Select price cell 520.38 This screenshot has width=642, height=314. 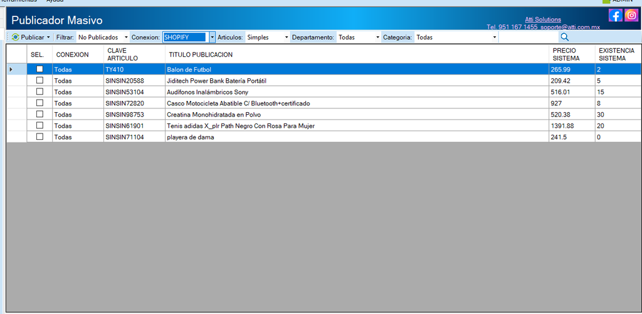coord(572,115)
